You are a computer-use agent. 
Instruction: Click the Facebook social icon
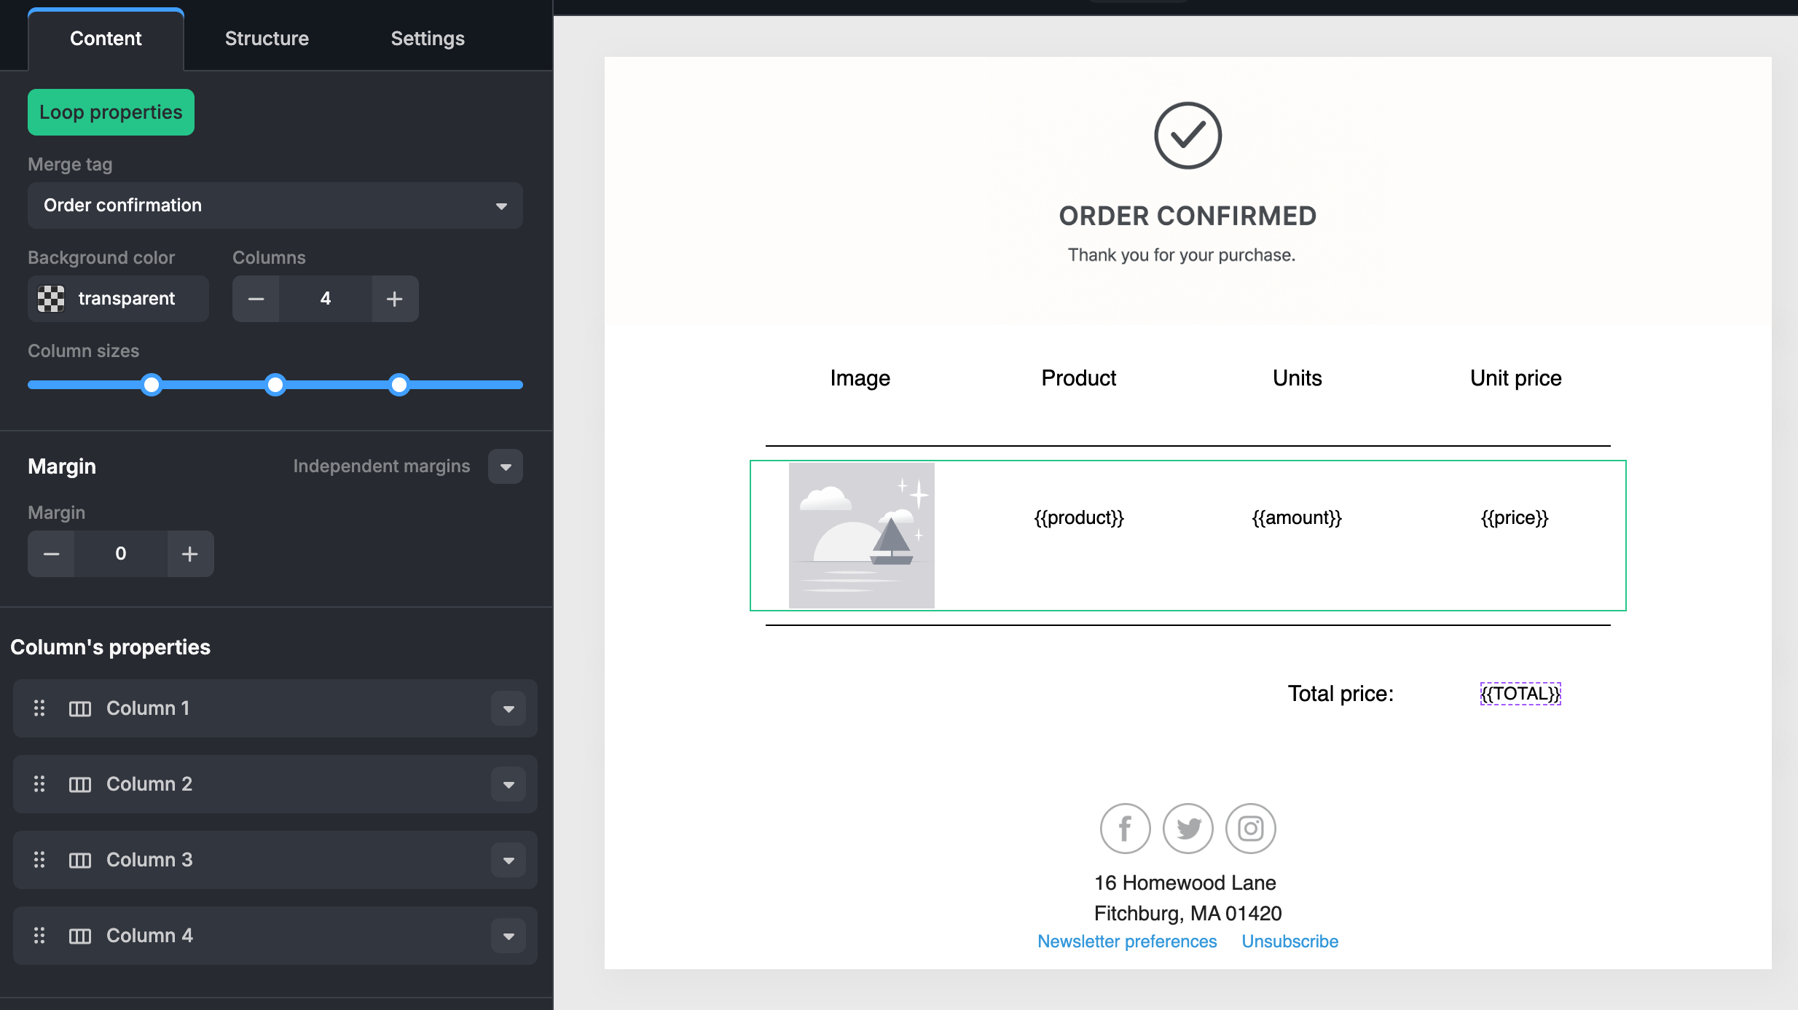[x=1125, y=829]
